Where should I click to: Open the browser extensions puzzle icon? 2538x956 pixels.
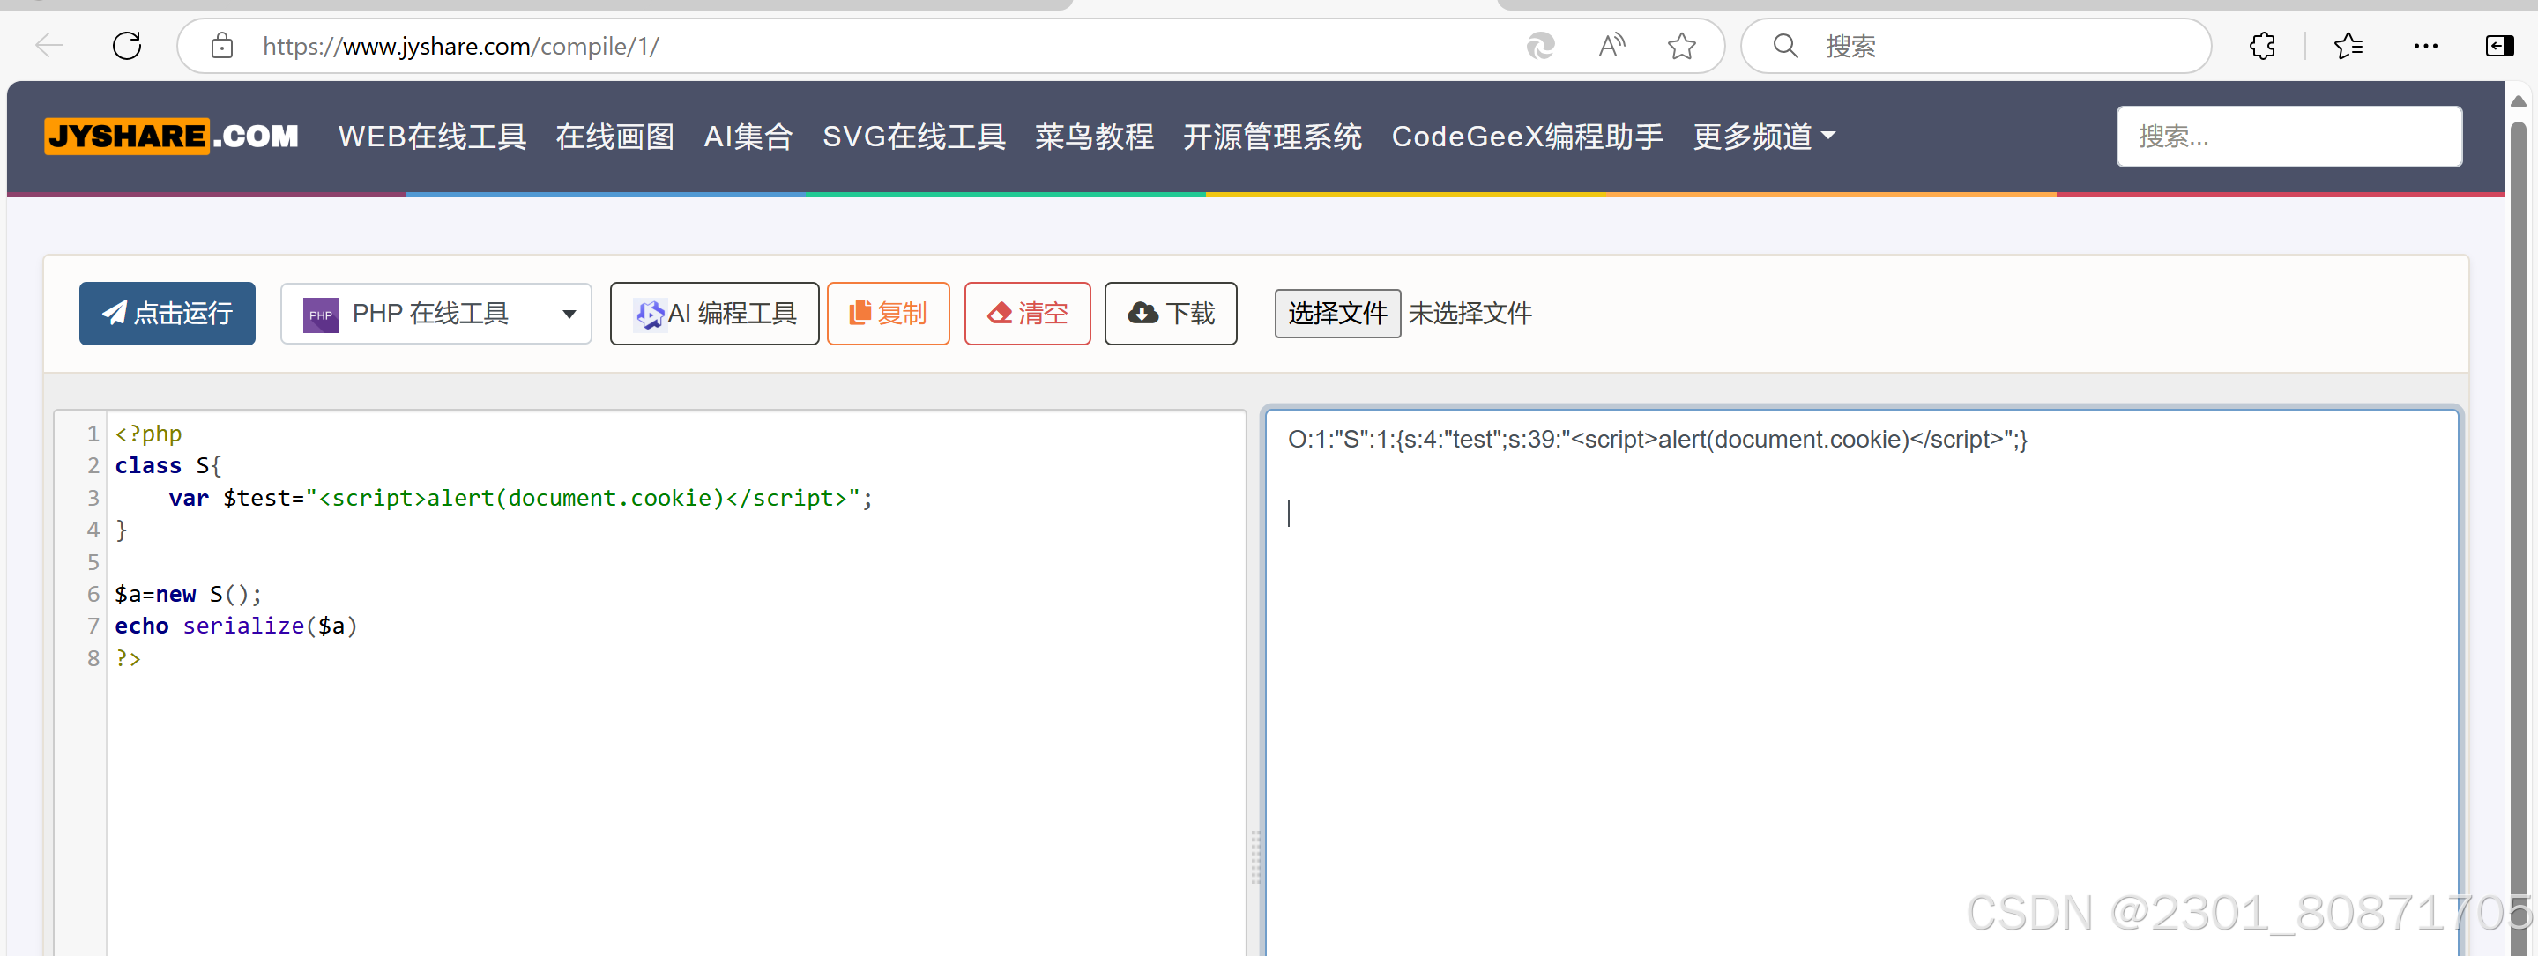pyautogui.click(x=2262, y=47)
